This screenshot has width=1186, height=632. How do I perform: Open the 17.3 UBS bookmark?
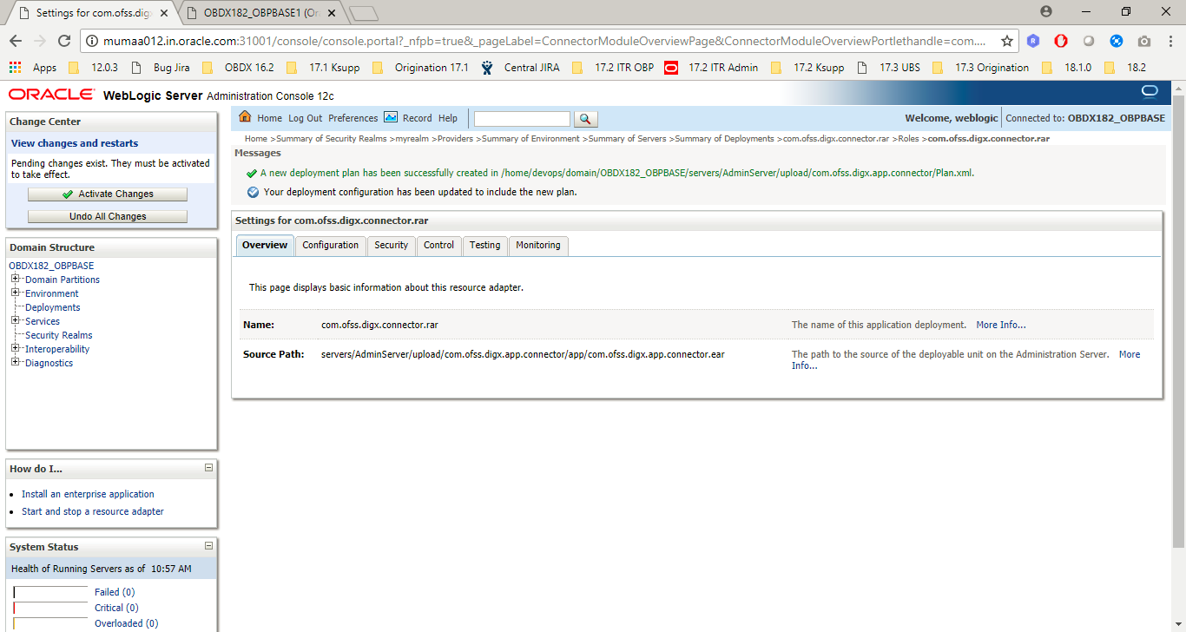pyautogui.click(x=888, y=68)
